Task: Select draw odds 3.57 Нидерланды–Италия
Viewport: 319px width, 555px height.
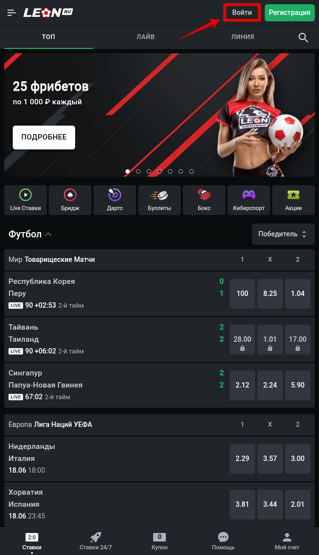Action: click(x=270, y=459)
